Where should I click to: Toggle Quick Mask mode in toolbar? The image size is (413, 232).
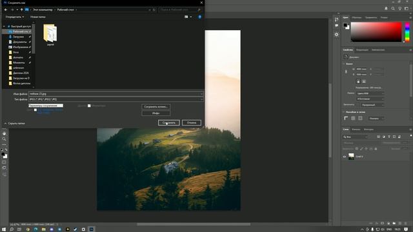(4, 162)
